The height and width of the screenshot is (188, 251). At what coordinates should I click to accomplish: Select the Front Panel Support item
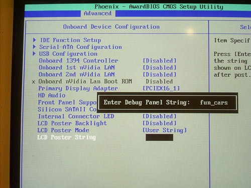[67, 102]
